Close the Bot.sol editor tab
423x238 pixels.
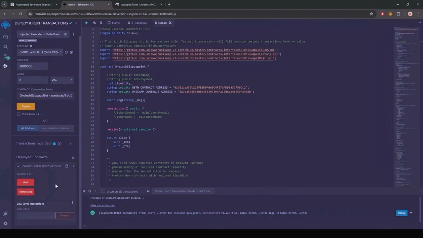[x=170, y=23]
